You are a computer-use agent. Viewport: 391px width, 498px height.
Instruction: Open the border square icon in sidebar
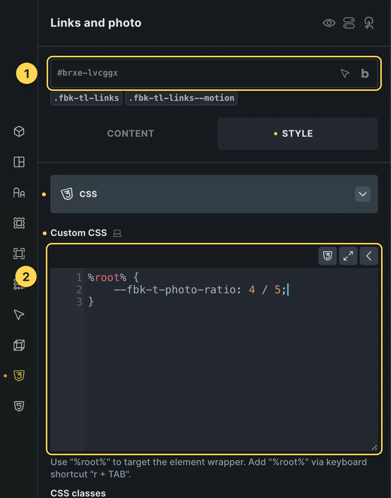click(x=19, y=254)
